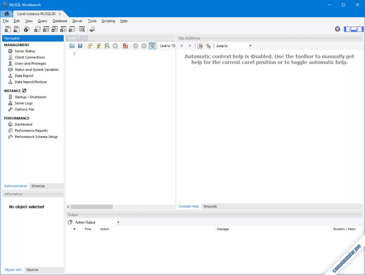
Task: Create a new SQL query tab
Action: tap(7, 29)
